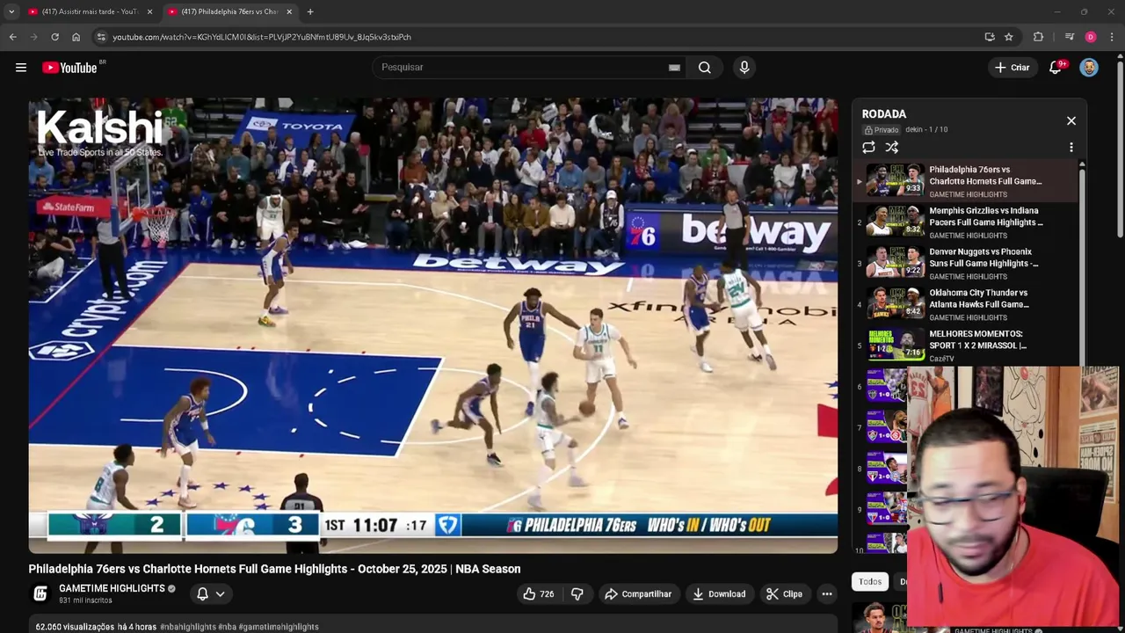Open the Chrome three-dot menu

click(1113, 37)
